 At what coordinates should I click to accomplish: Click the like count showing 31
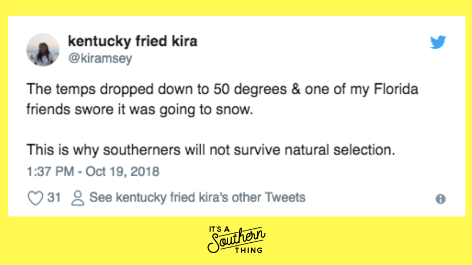pyautogui.click(x=54, y=197)
